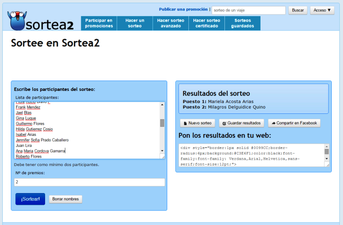Click the document icon on 'Nuevo sorteo'
The width and height of the screenshot is (343, 225).
[185, 123]
